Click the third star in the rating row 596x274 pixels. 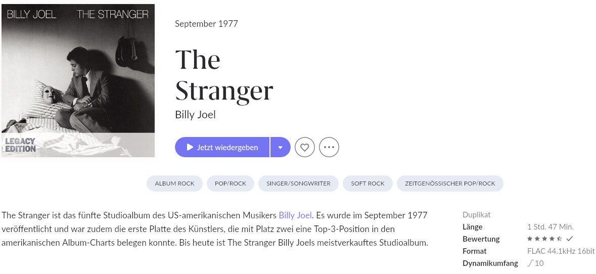pyautogui.click(x=544, y=239)
